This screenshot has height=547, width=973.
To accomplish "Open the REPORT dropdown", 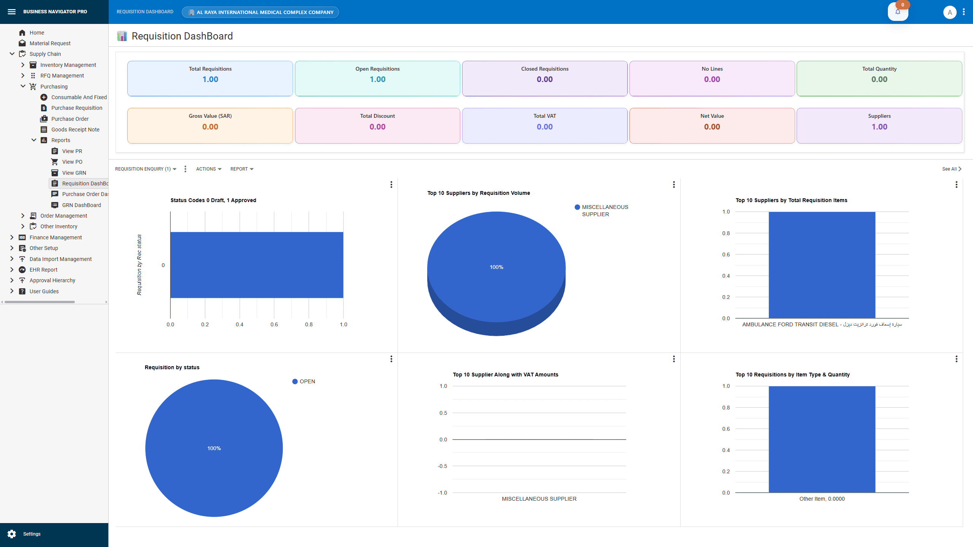I will click(x=242, y=169).
